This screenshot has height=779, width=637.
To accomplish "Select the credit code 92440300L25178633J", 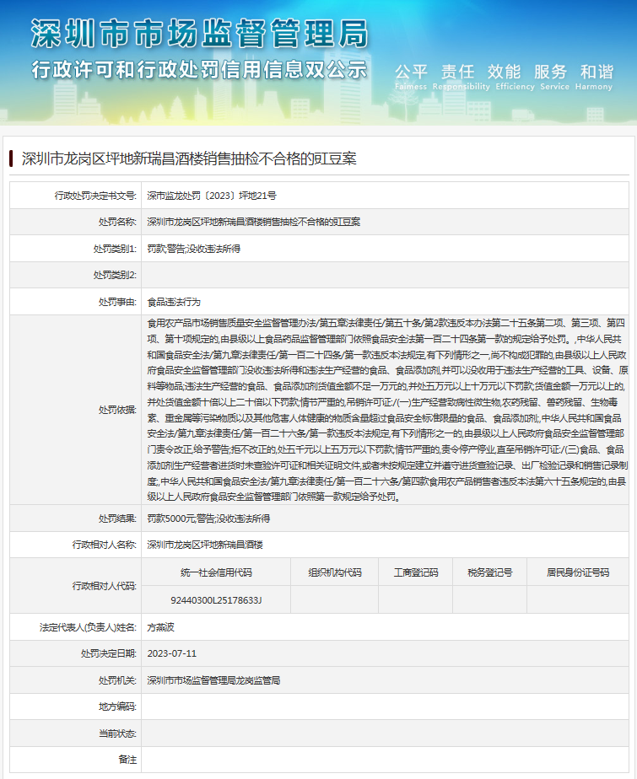I will point(216,600).
